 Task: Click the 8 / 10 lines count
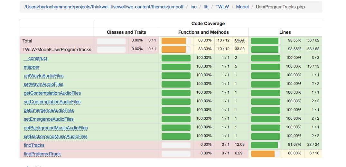click(x=314, y=153)
